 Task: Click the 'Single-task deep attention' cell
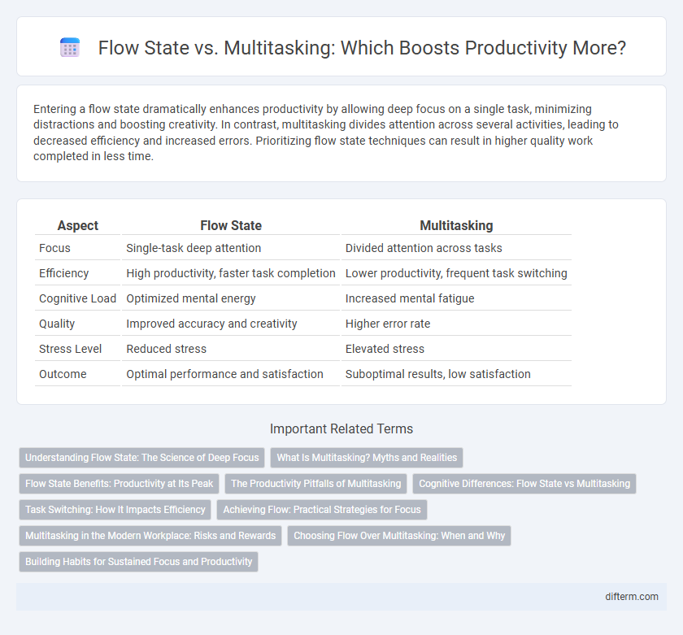[194, 248]
